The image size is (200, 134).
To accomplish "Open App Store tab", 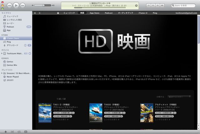I will click(94, 13).
